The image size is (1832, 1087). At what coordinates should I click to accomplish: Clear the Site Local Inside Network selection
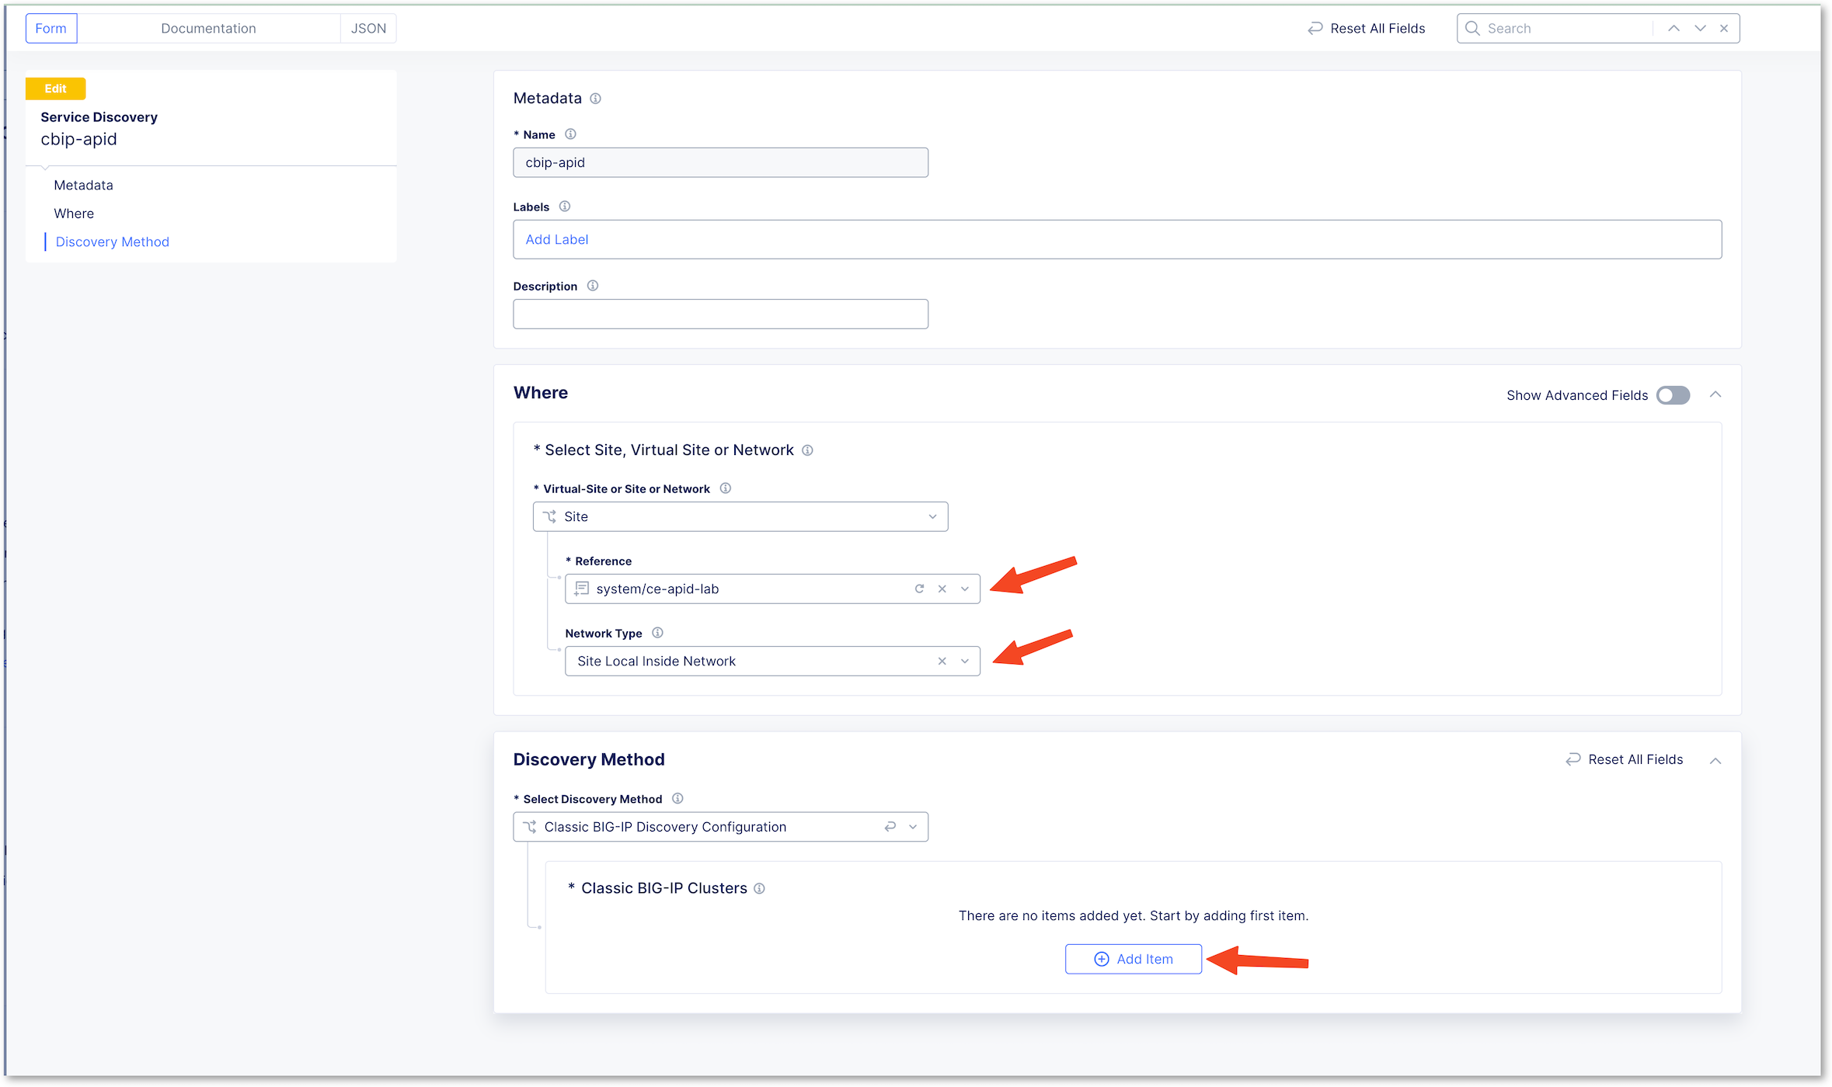tap(942, 661)
